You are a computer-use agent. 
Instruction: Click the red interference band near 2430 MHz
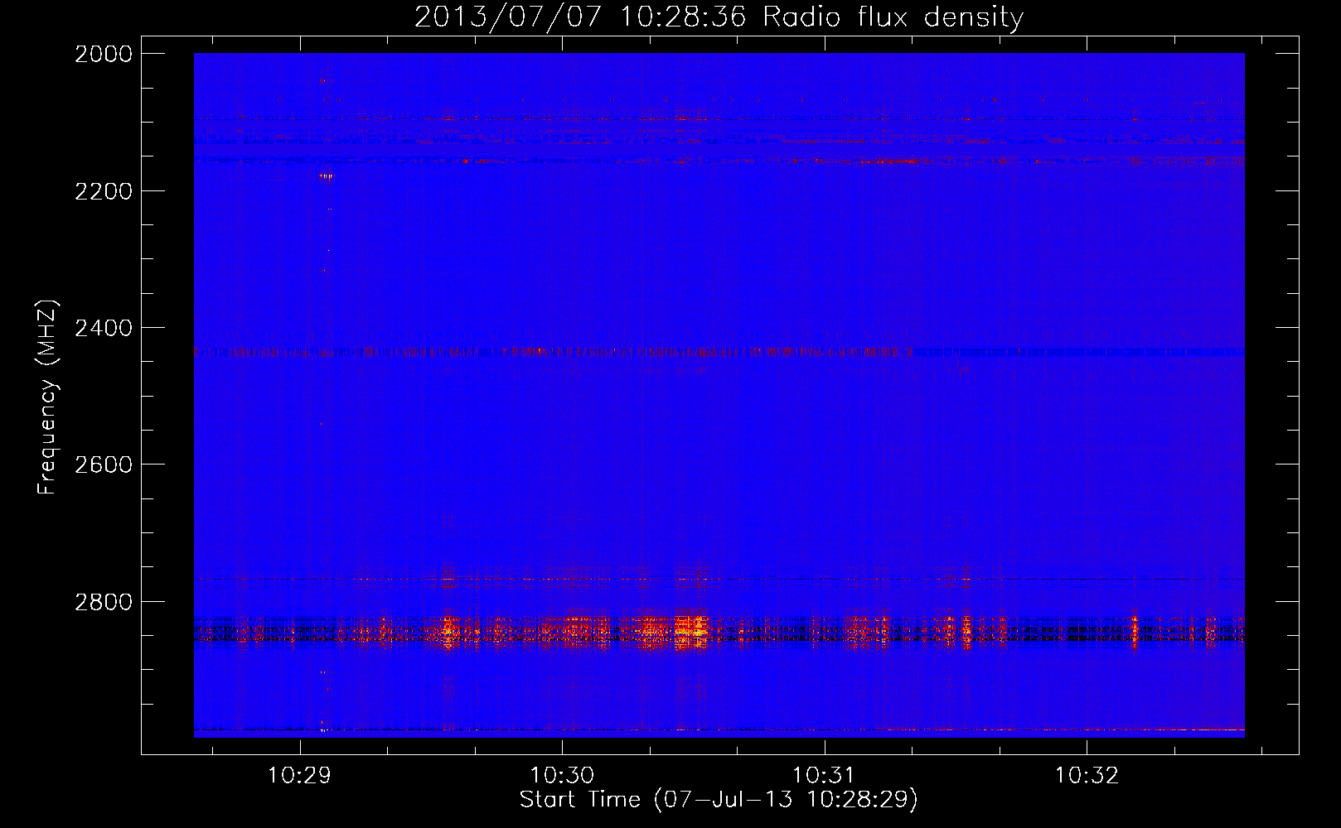[x=553, y=352]
